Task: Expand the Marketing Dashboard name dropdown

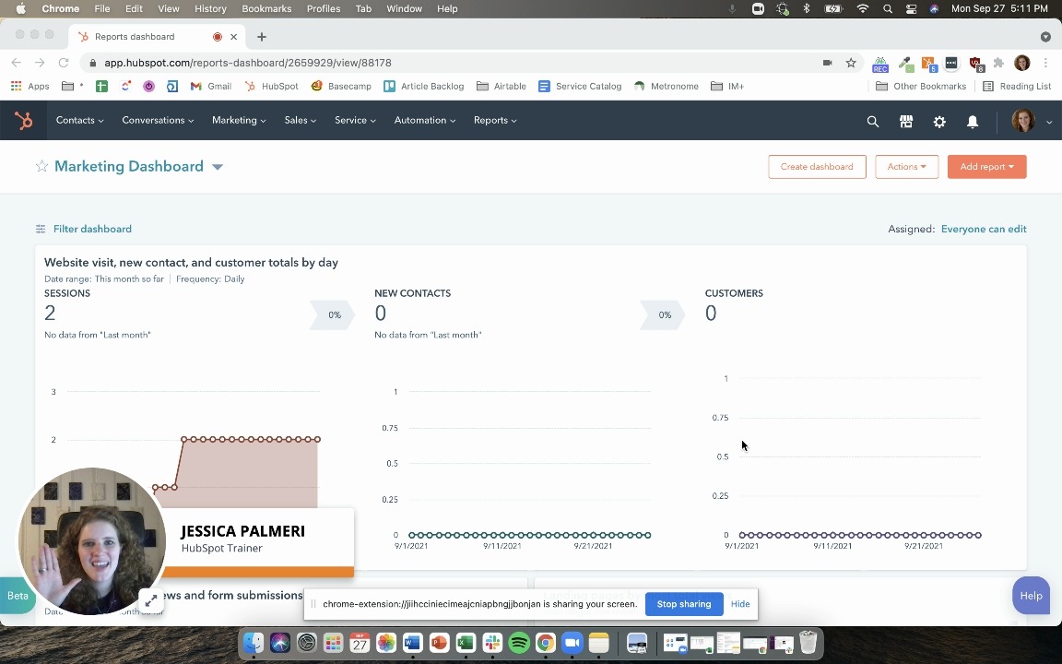Action: (218, 167)
